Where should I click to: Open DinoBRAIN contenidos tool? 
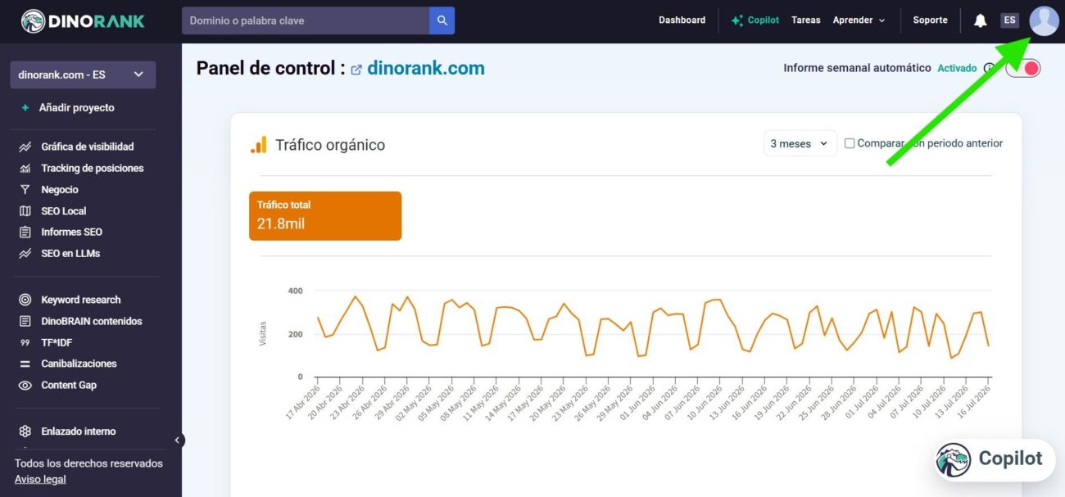[92, 321]
